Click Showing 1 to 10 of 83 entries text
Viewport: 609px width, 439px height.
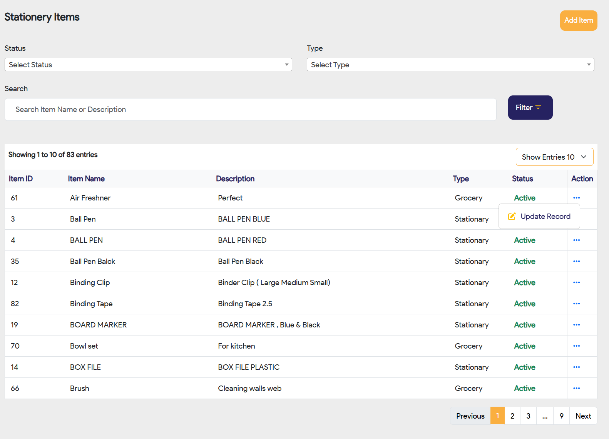[53, 155]
